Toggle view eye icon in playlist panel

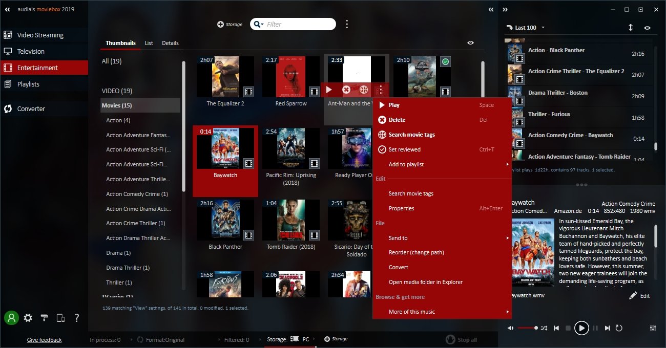[648, 28]
